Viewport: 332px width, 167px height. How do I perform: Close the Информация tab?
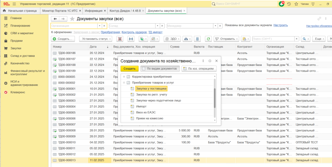tap(105, 11)
